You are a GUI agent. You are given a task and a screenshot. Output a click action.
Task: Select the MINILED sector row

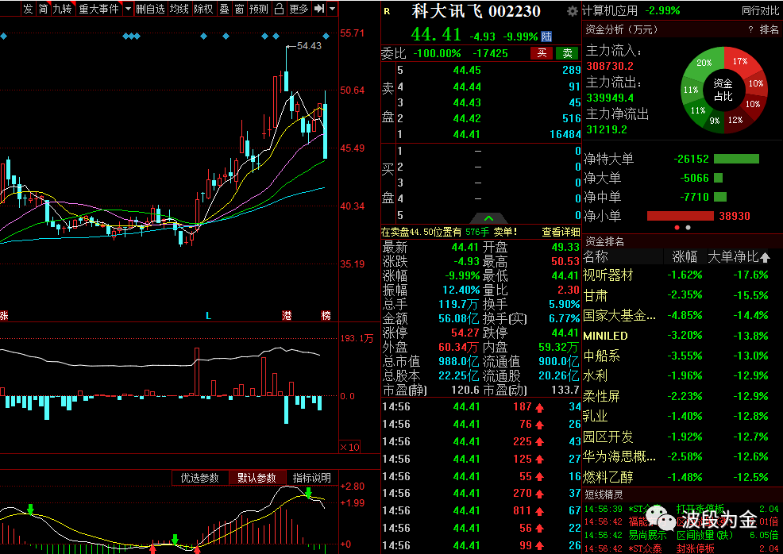pos(682,336)
